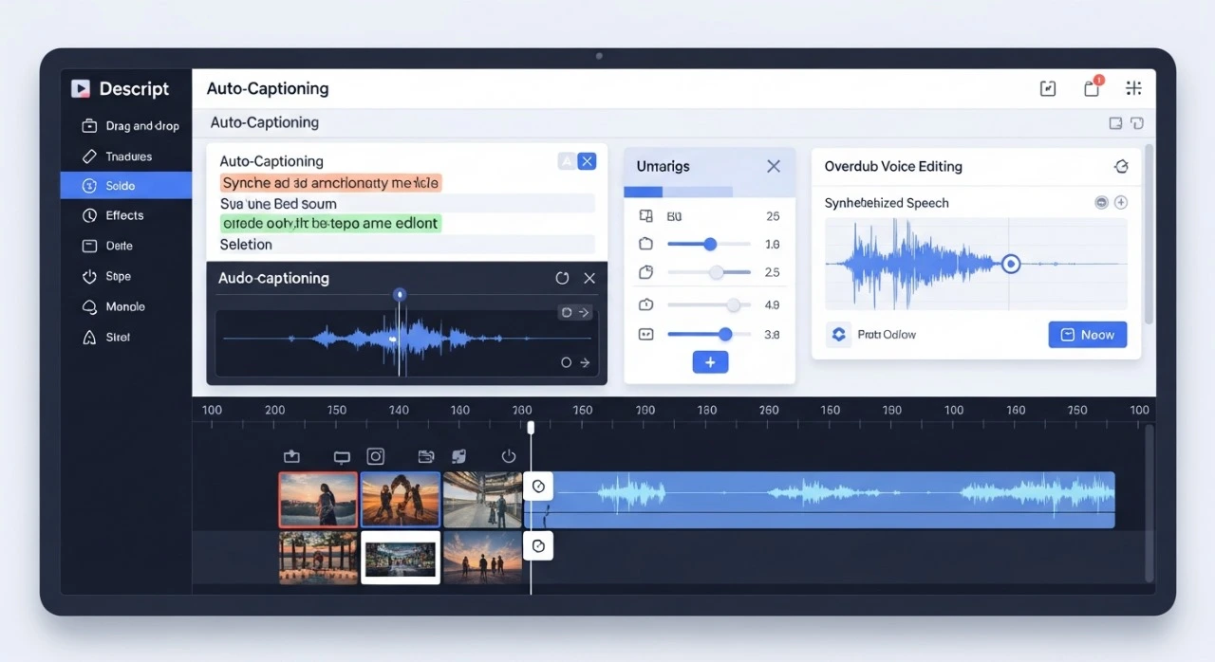Toggle the blue X box beside Auto-Captioning
Image resolution: width=1215 pixels, height=662 pixels.
(x=587, y=161)
